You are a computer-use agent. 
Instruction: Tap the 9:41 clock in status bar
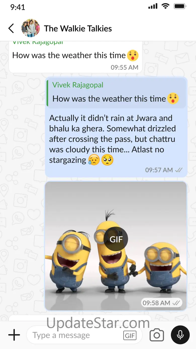tap(18, 7)
